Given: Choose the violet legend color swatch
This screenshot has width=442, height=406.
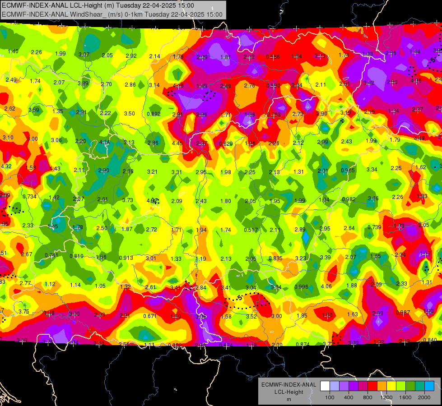Looking at the screenshot, I should [354, 386].
